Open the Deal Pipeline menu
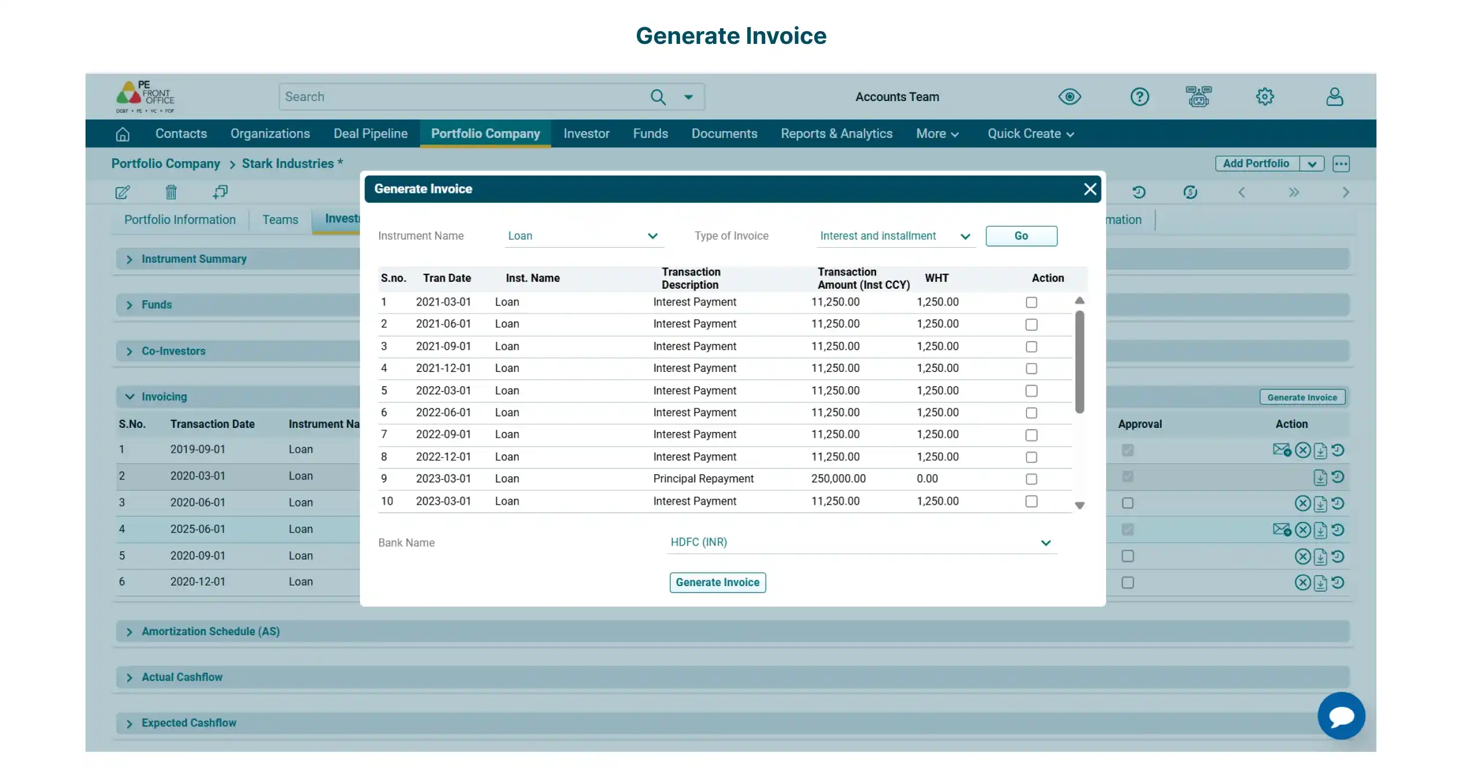Viewport: 1462px width, 768px height. pyautogui.click(x=370, y=134)
